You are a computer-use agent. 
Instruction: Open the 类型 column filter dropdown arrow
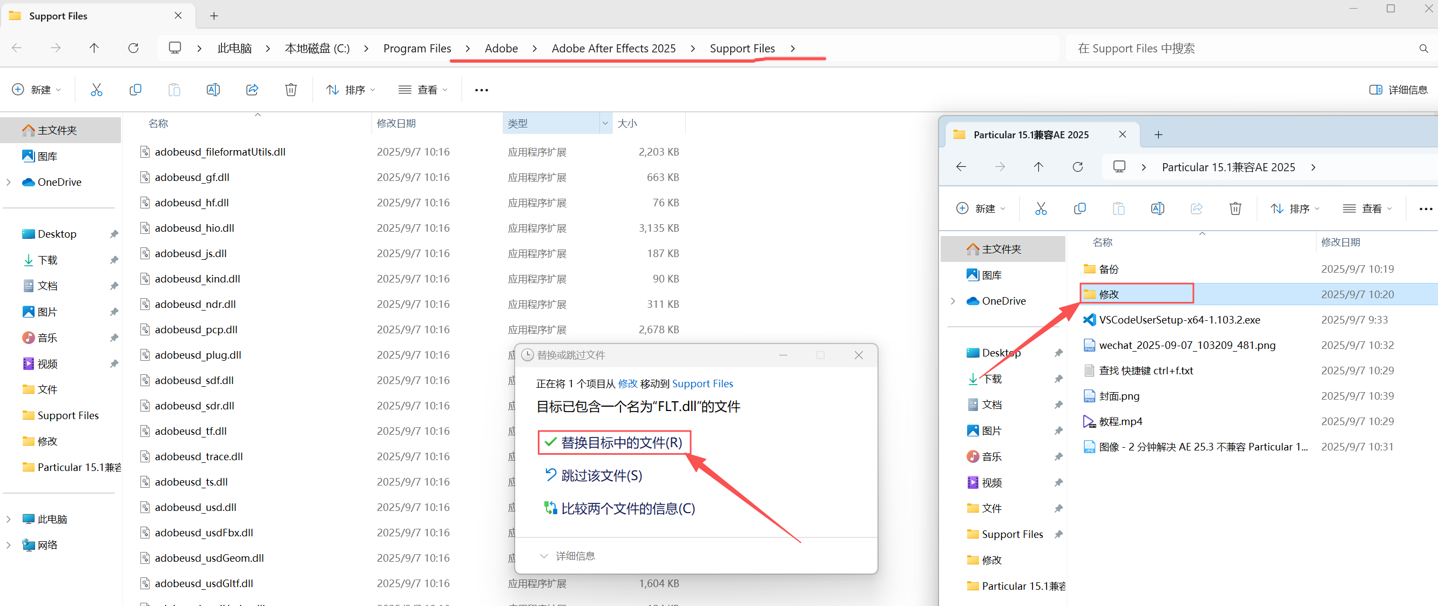point(605,124)
